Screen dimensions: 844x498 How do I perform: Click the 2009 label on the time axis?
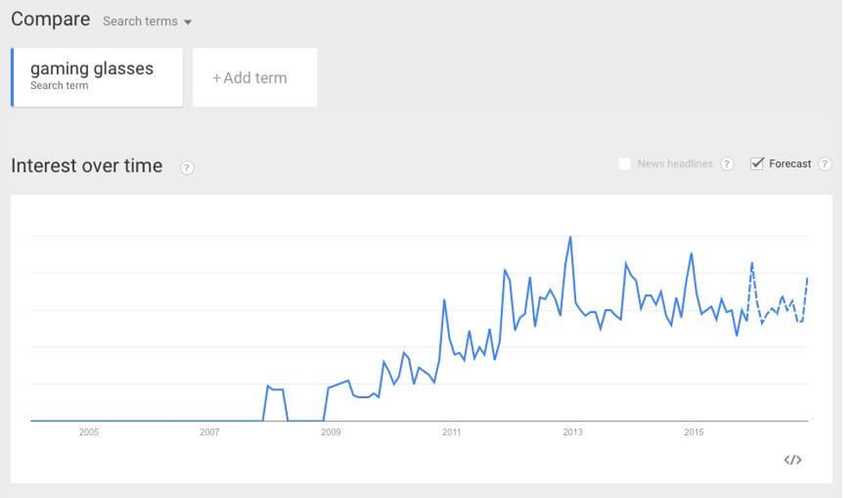tap(331, 432)
